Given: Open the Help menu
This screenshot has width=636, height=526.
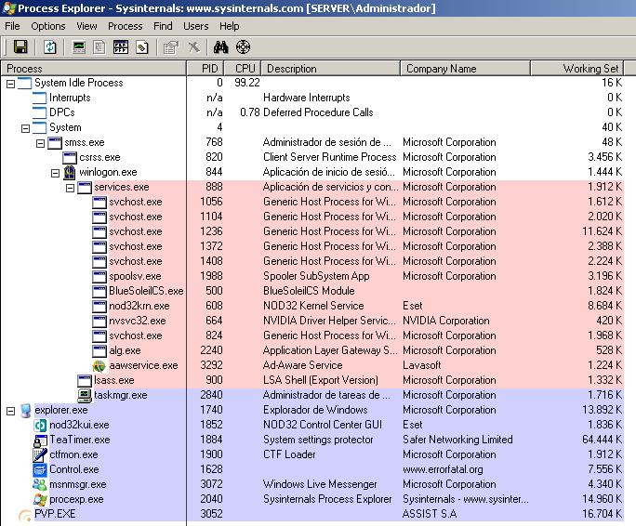Looking at the screenshot, I should (x=229, y=26).
